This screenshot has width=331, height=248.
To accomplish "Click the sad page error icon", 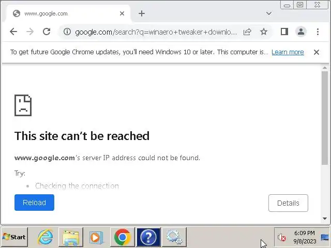I will pos(23,105).
